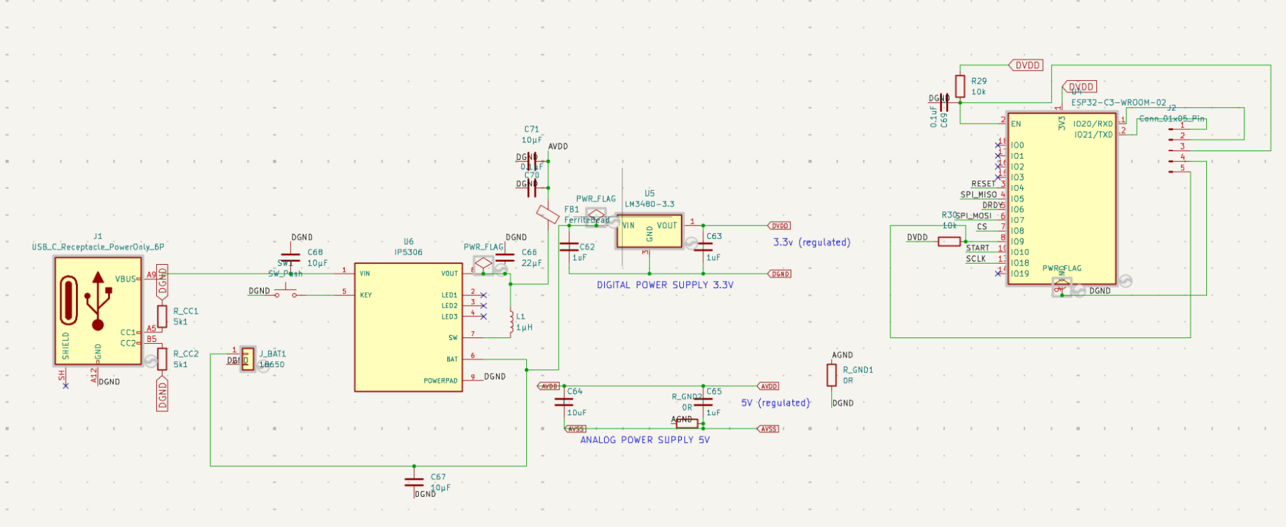The width and height of the screenshot is (1286, 527).
Task: Click the 'SPI_MISO' net label
Action: (x=978, y=194)
